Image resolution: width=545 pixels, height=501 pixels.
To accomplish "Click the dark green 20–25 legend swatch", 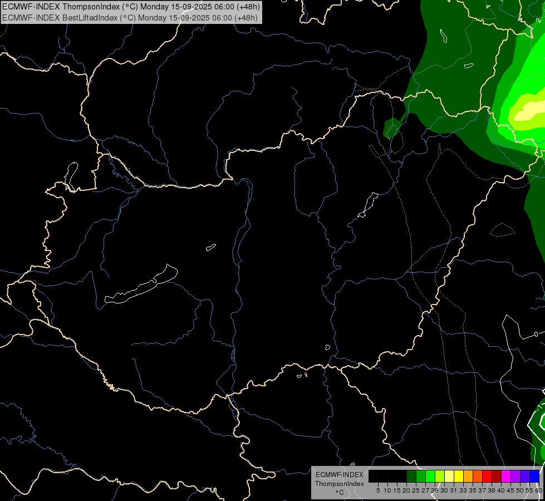I will (411, 476).
